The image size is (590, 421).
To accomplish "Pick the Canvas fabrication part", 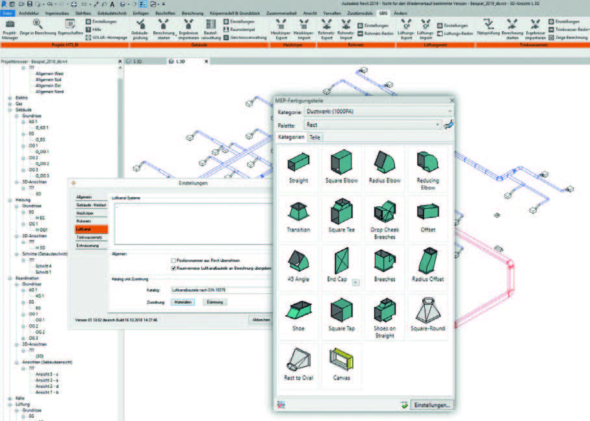I will 341,365.
